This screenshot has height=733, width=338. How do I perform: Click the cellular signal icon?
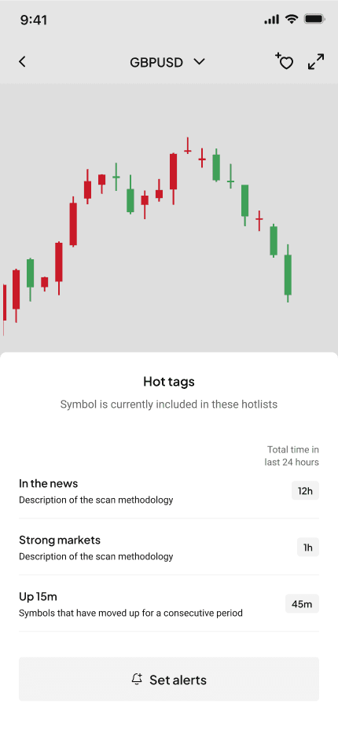(272, 19)
